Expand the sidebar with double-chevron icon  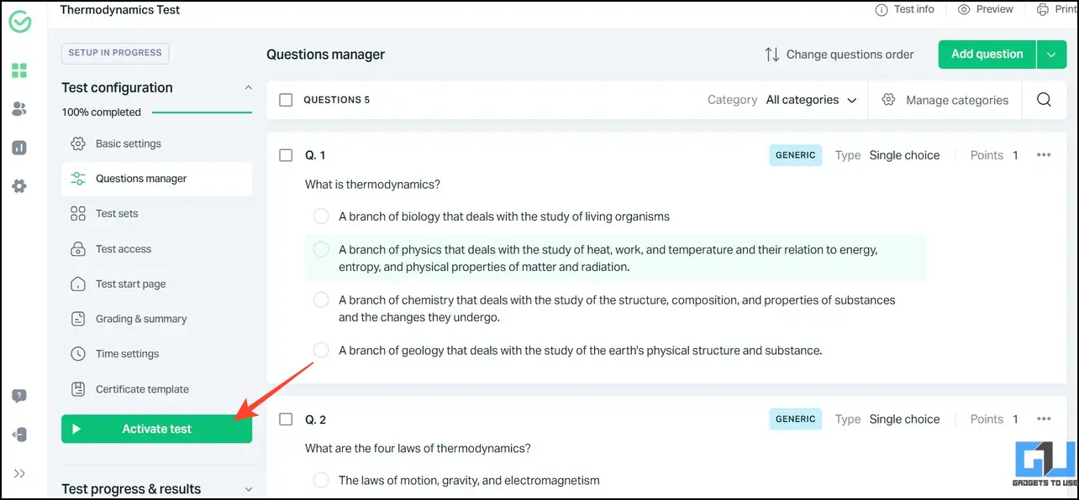point(19,473)
